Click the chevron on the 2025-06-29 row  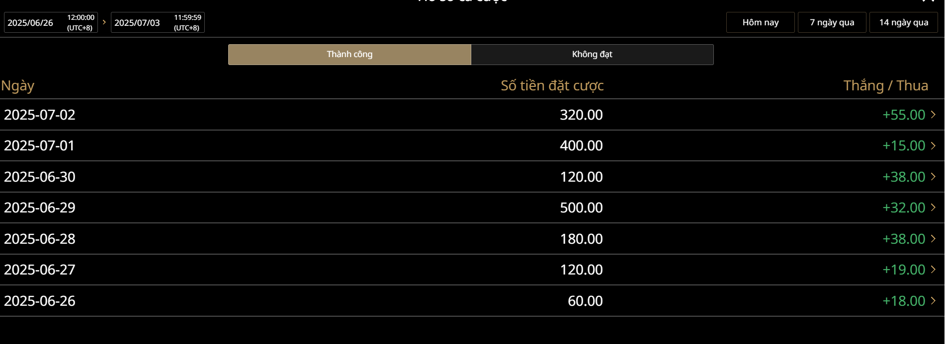[x=933, y=207]
